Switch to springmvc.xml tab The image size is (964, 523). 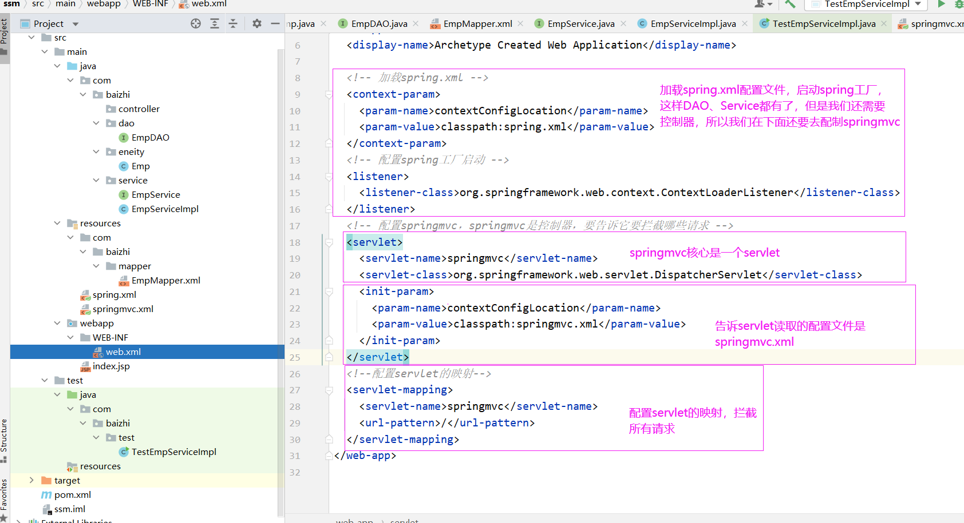tap(931, 23)
